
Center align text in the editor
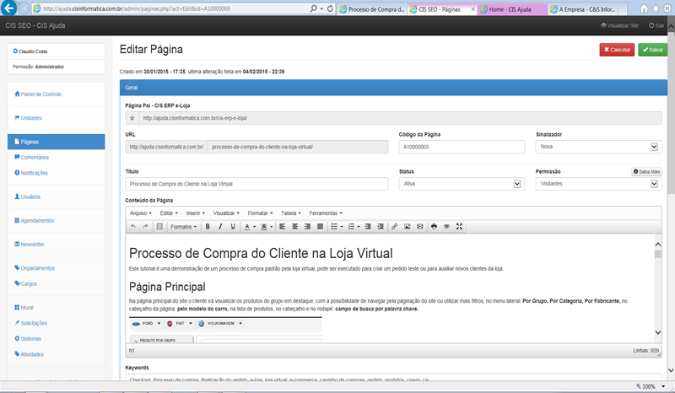pos(294,226)
